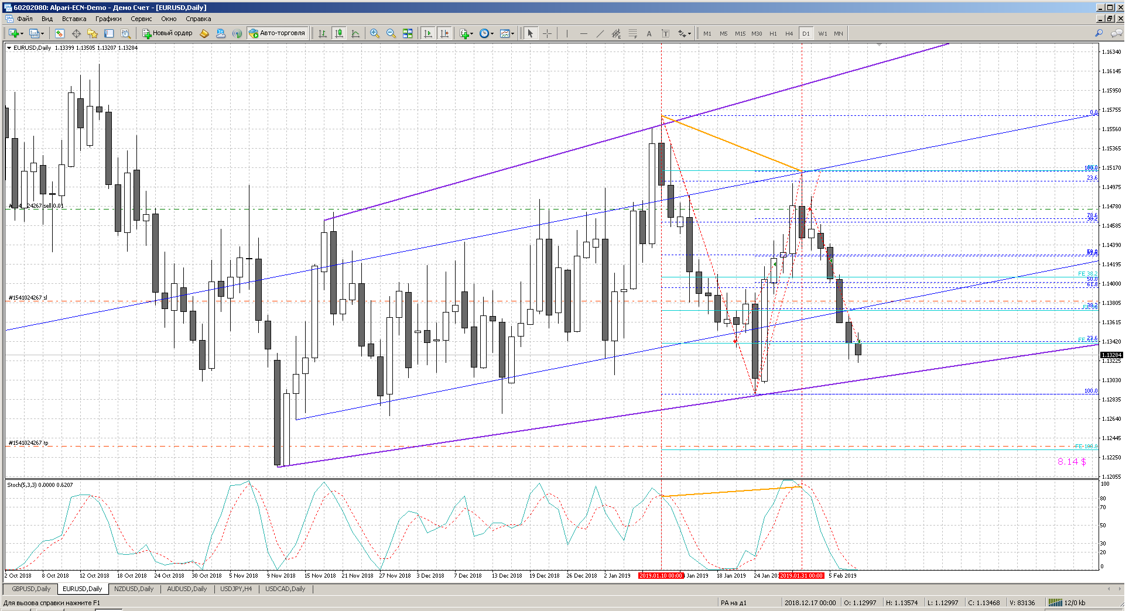Image resolution: width=1129 pixels, height=611 pixels.
Task: Zoom out of the chart
Action: pyautogui.click(x=391, y=33)
